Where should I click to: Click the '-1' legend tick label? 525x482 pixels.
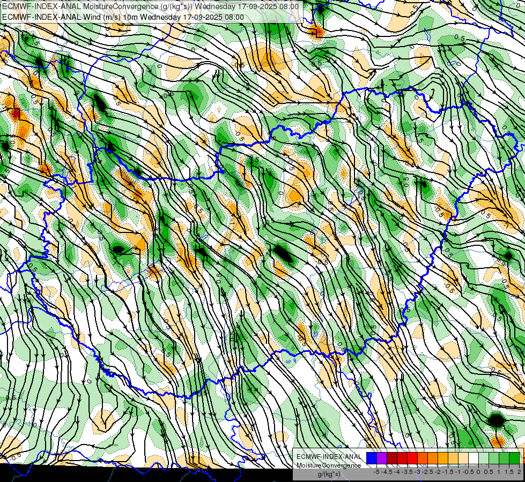(458, 472)
